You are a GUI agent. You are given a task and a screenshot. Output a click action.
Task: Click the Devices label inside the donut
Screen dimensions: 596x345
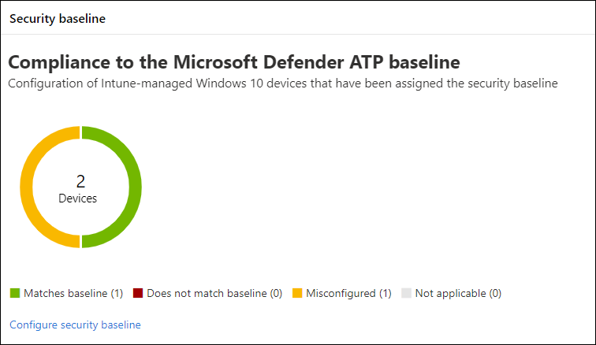(78, 198)
